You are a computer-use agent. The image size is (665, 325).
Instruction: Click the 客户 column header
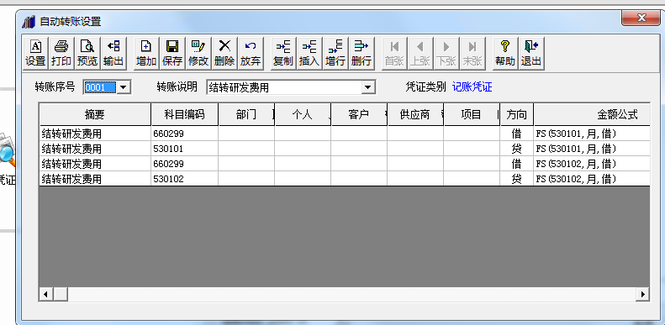click(x=359, y=114)
